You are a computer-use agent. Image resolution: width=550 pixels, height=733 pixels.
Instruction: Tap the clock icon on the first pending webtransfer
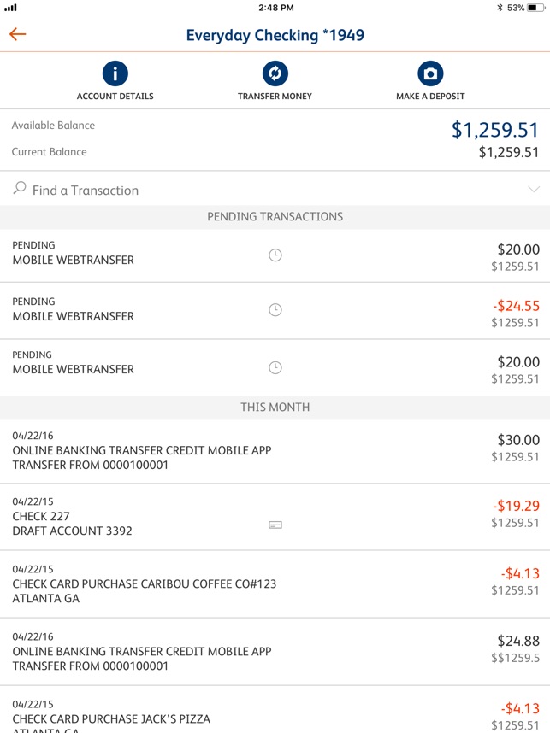275,254
